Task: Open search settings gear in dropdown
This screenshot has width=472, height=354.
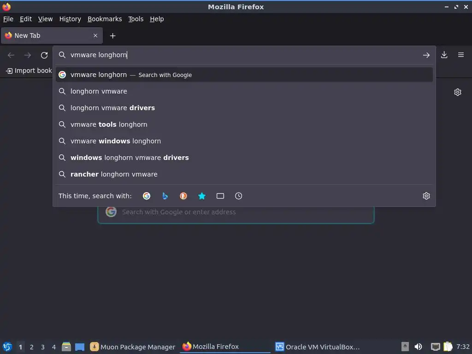Action: pyautogui.click(x=426, y=196)
